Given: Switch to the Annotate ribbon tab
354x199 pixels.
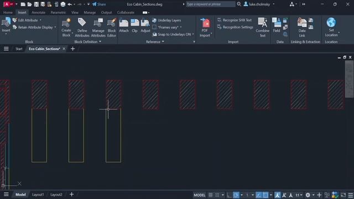Looking at the screenshot, I should 38,12.
